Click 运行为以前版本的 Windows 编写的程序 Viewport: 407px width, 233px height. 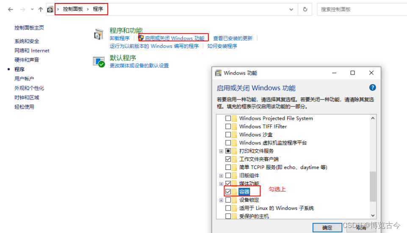click(x=154, y=46)
